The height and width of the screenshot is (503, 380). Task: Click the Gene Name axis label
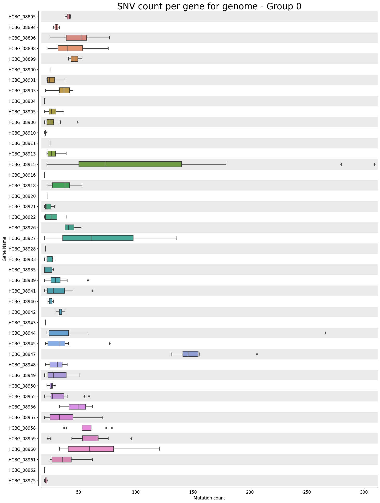pos(4,248)
